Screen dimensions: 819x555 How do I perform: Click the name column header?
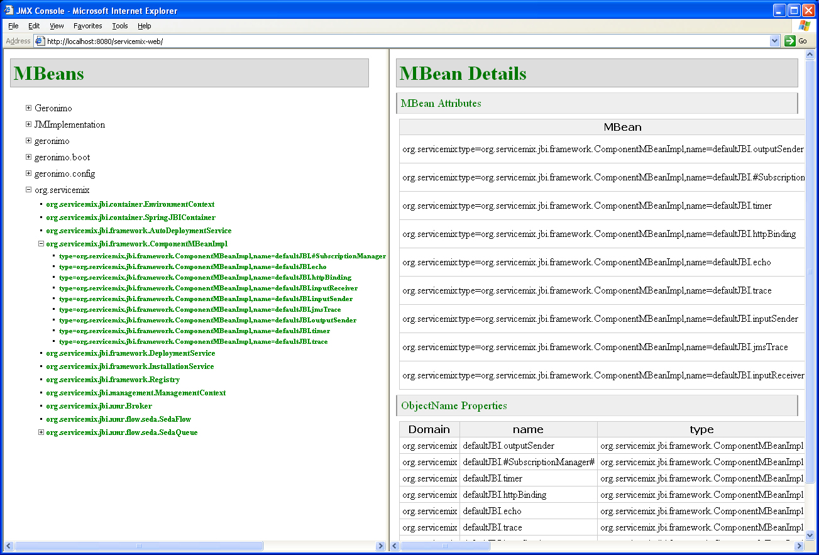pos(528,429)
